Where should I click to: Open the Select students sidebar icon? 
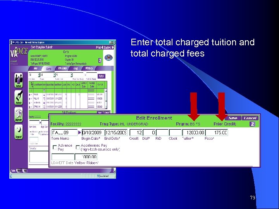(x=19, y=81)
